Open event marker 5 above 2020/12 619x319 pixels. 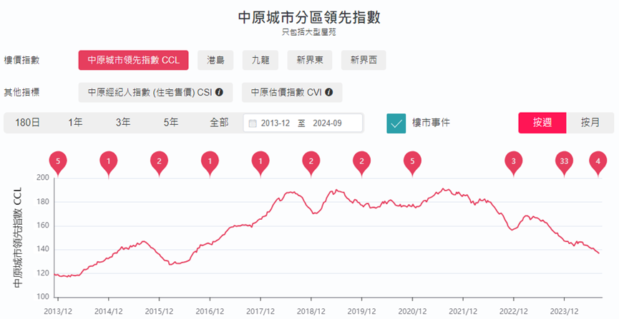click(412, 163)
